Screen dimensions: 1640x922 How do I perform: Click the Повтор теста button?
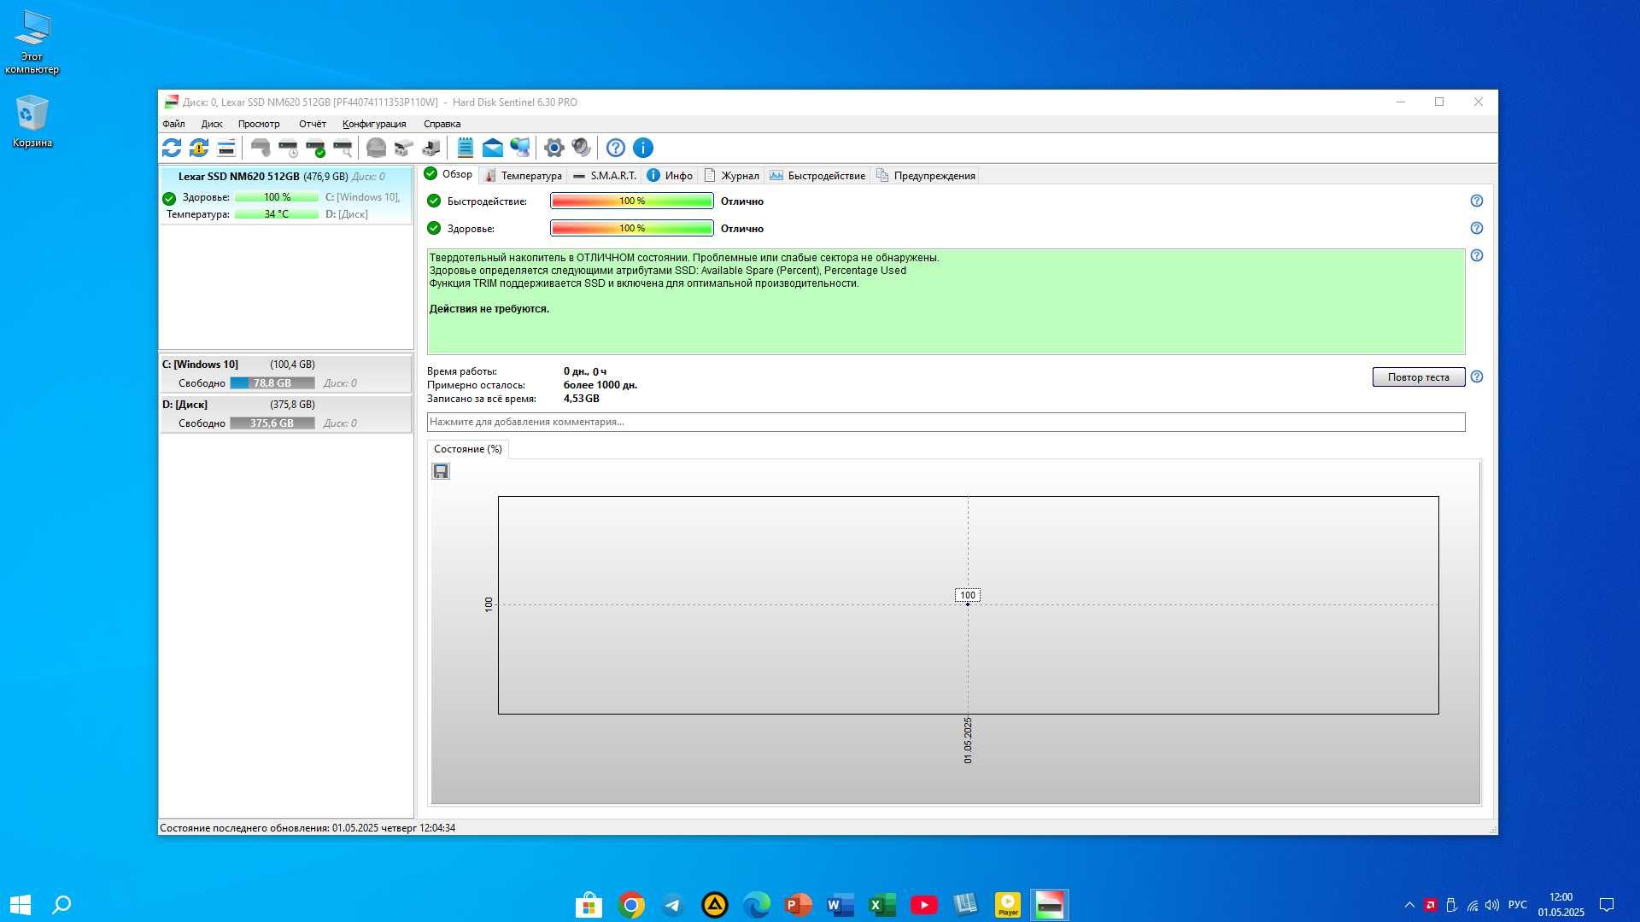[x=1419, y=377]
